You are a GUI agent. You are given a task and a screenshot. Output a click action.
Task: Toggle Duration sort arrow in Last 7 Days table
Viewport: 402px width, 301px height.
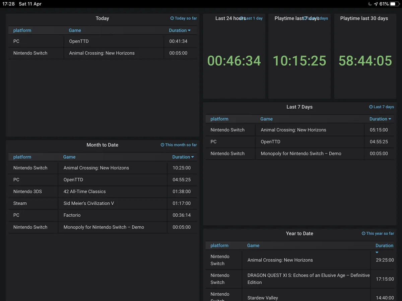click(390, 119)
